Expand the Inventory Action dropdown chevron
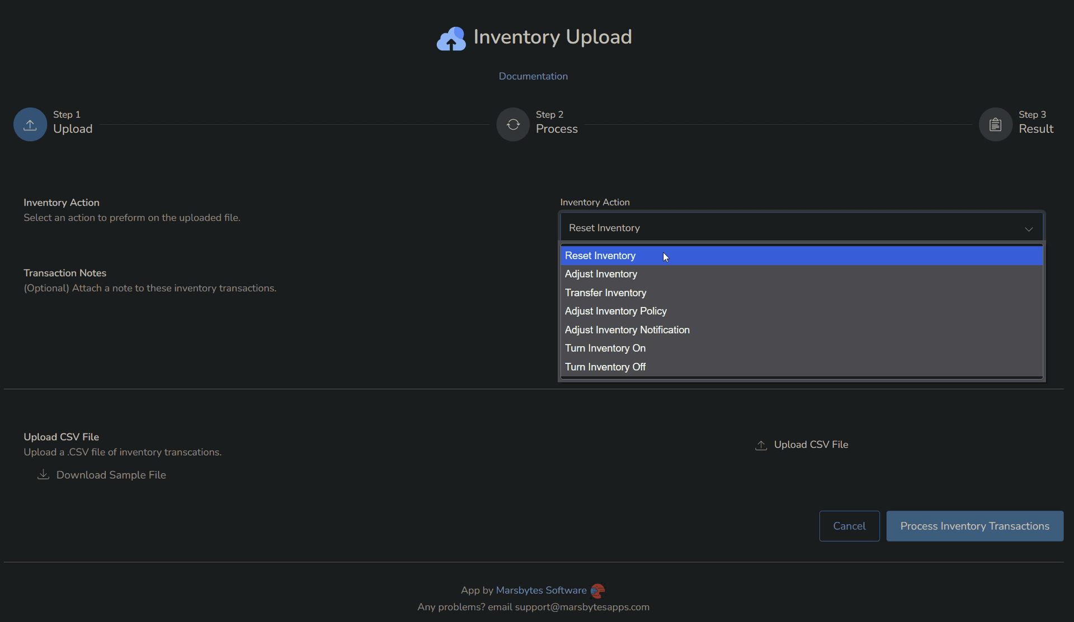This screenshot has height=622, width=1074. (1028, 229)
